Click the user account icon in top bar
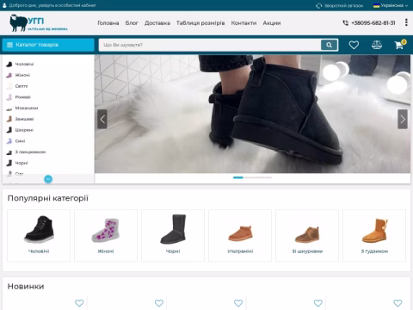The height and width of the screenshot is (310, 413). 4,5
